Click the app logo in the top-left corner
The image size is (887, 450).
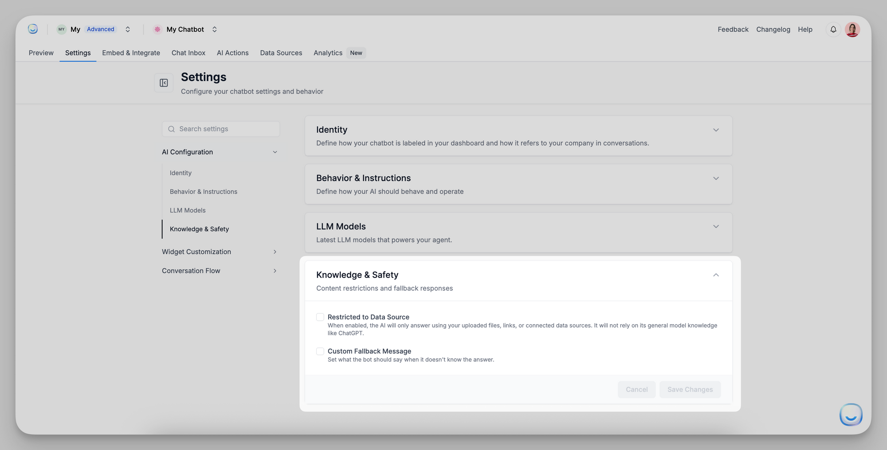click(x=33, y=29)
